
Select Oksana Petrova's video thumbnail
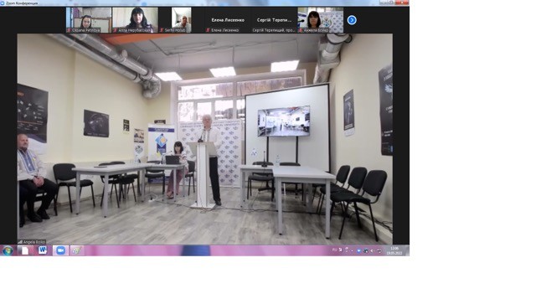[89, 20]
